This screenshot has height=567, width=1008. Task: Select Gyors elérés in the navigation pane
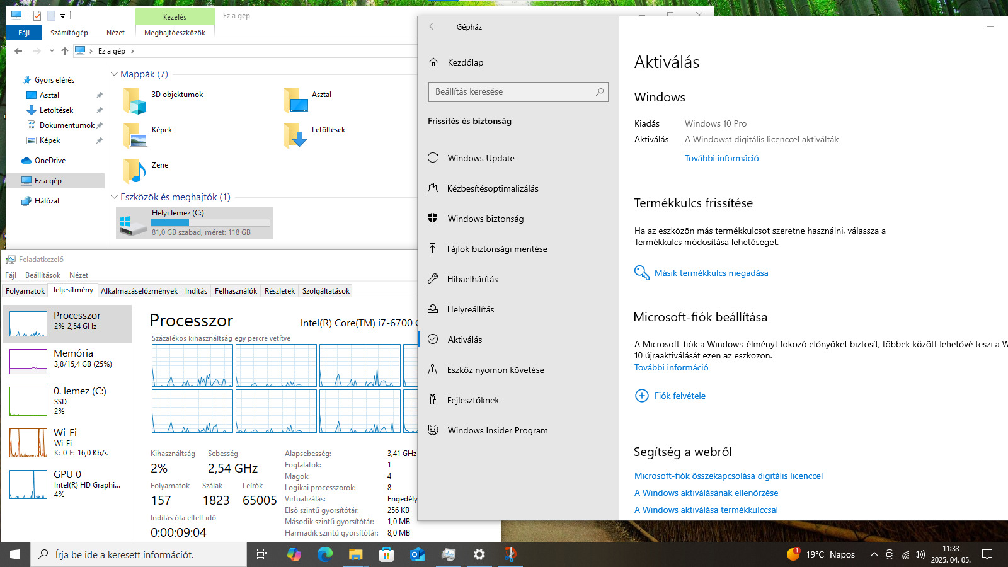pyautogui.click(x=54, y=80)
